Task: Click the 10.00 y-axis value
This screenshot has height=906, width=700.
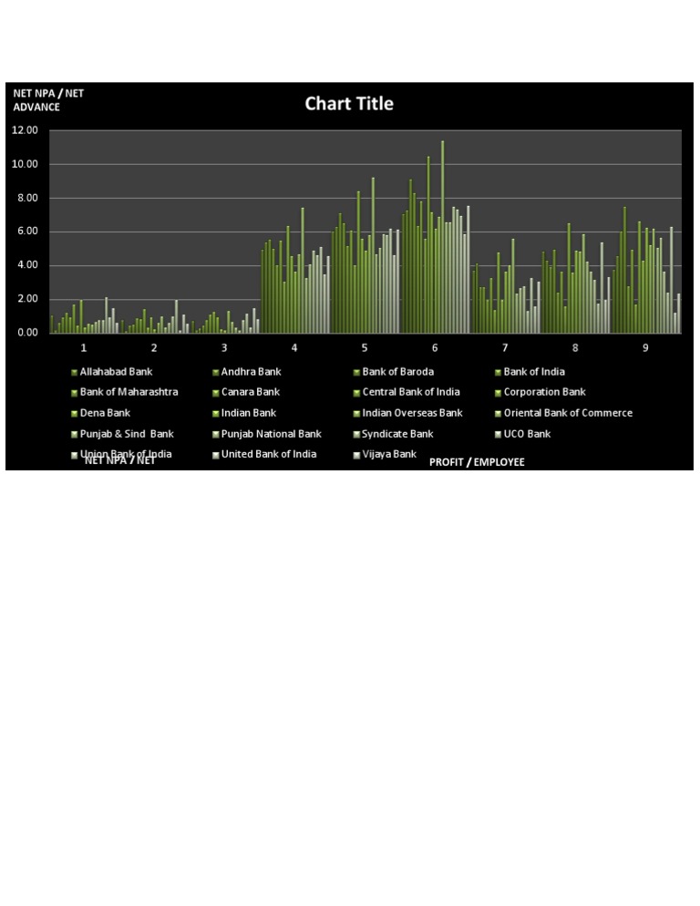Action: tap(25, 164)
